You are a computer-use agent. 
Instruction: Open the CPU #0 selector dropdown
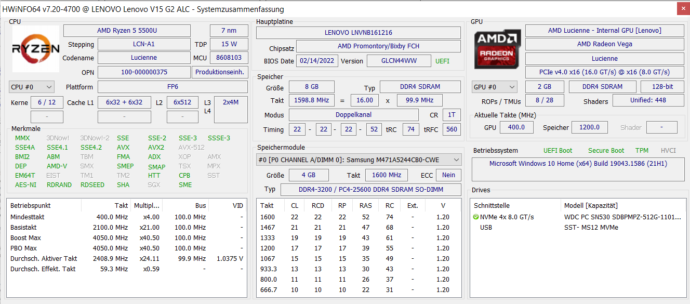(32, 87)
